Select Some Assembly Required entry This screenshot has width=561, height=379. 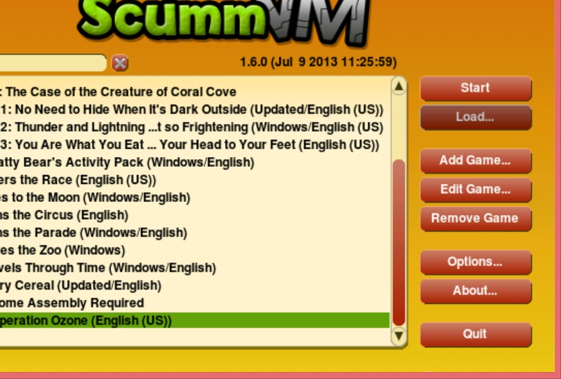195,303
